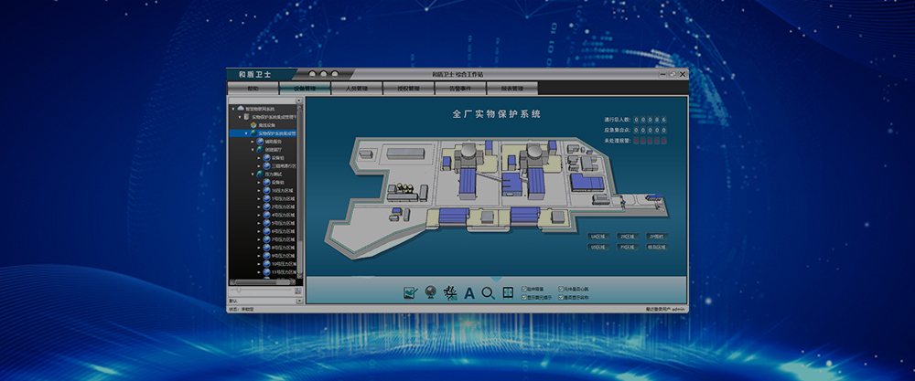Switch to the 人员管理 tab
The height and width of the screenshot is (381, 915).
point(359,89)
